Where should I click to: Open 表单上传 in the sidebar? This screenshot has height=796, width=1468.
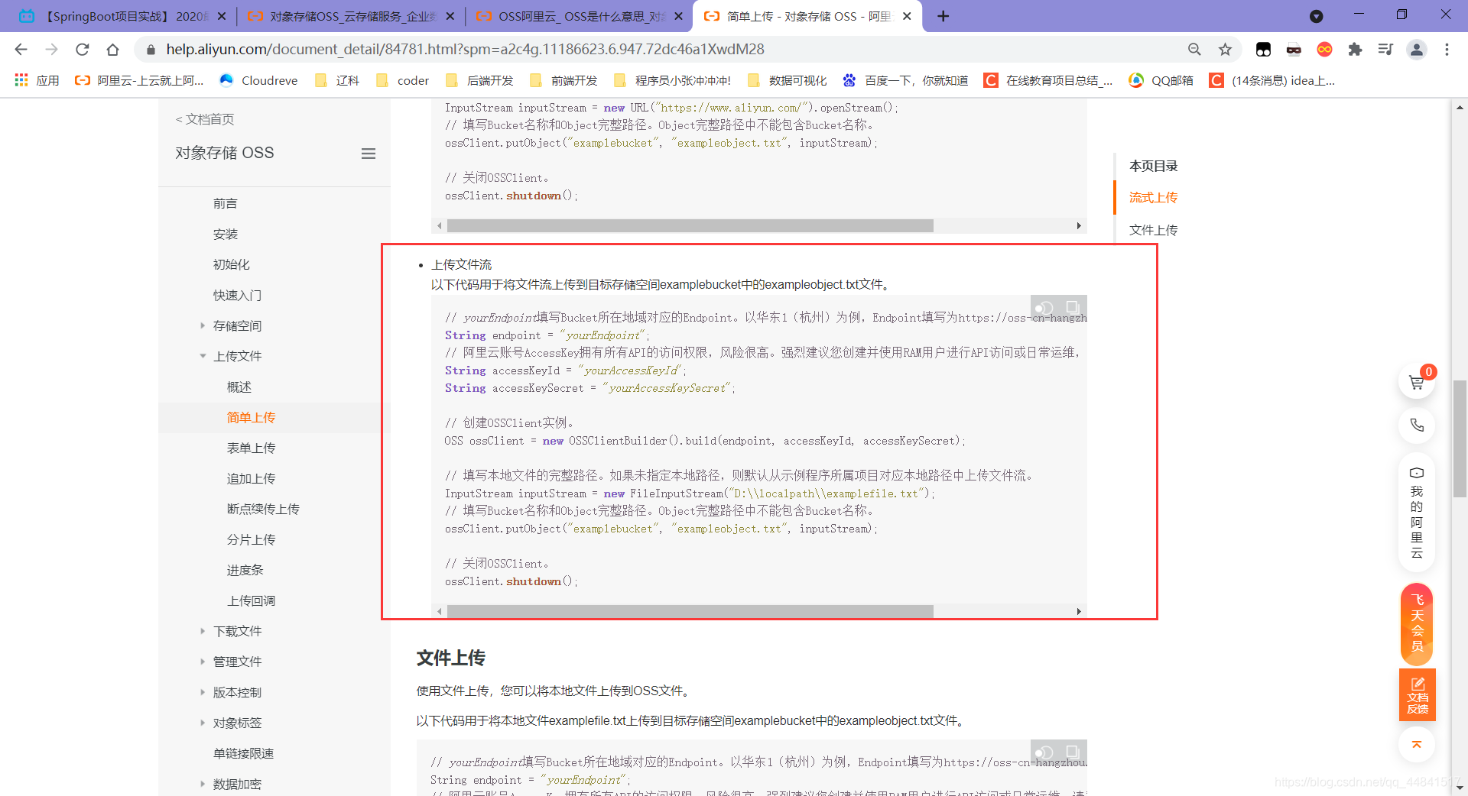click(251, 448)
